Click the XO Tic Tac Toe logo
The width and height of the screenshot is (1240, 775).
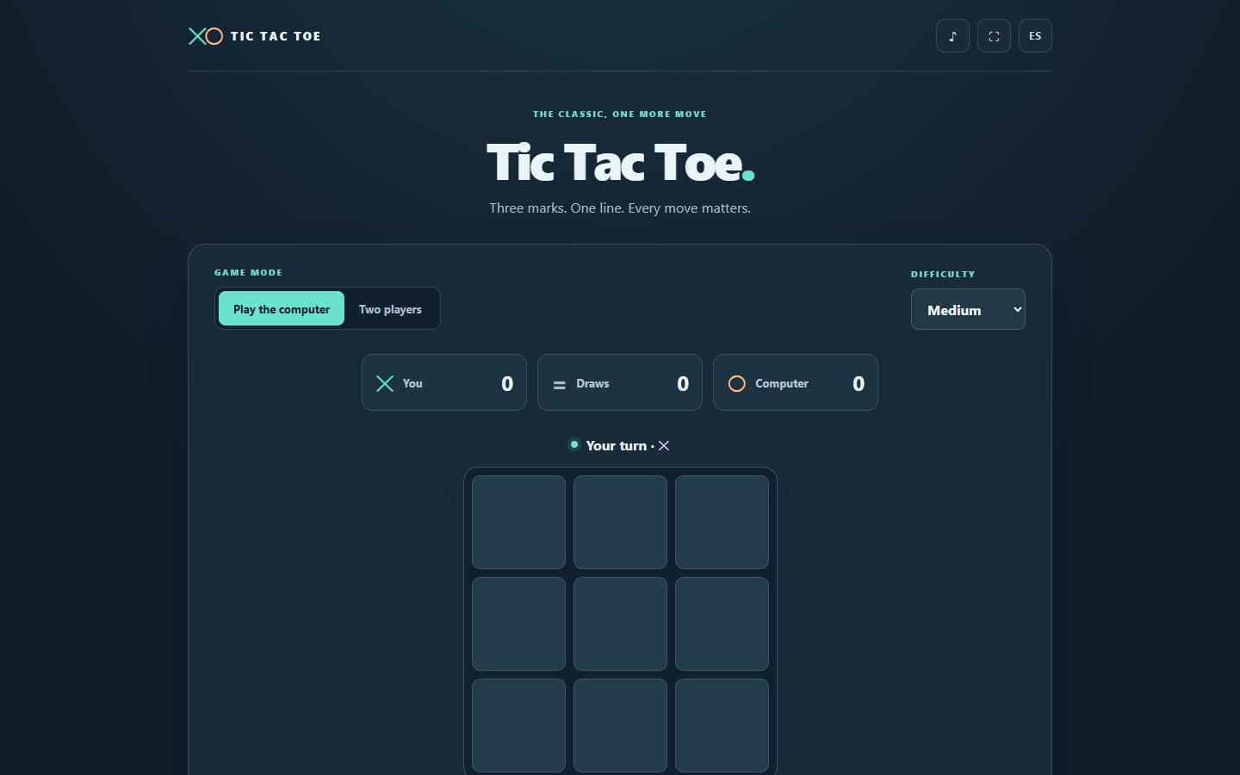point(255,36)
